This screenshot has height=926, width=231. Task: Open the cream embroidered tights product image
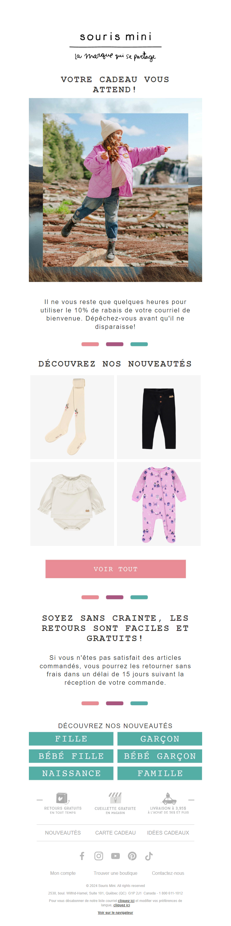72,417
